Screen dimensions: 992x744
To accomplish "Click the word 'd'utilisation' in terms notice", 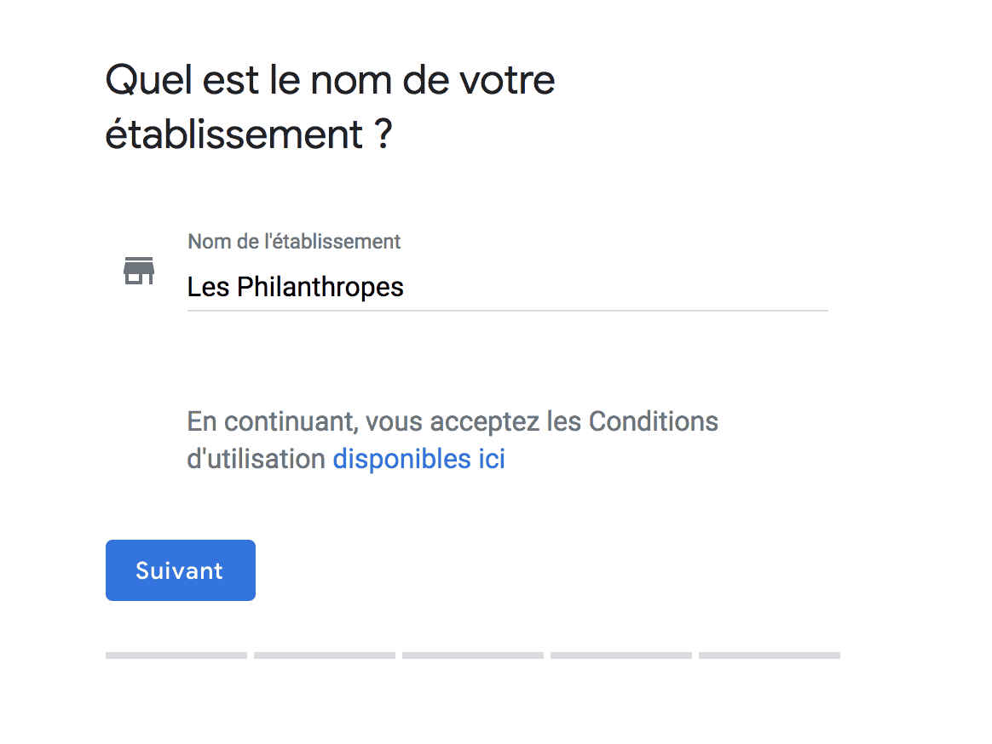I will pos(257,459).
